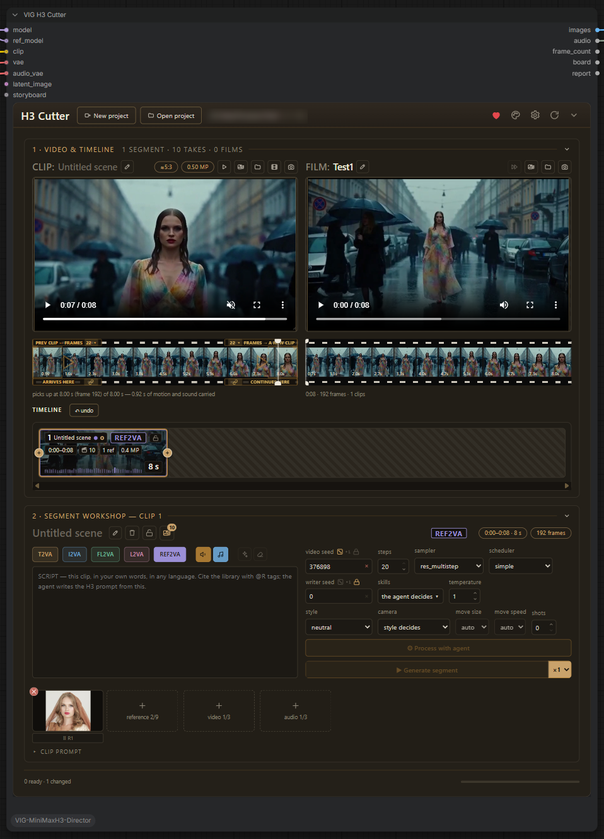Open the move size dropdown
Screen dimensions: 604x839
472,628
